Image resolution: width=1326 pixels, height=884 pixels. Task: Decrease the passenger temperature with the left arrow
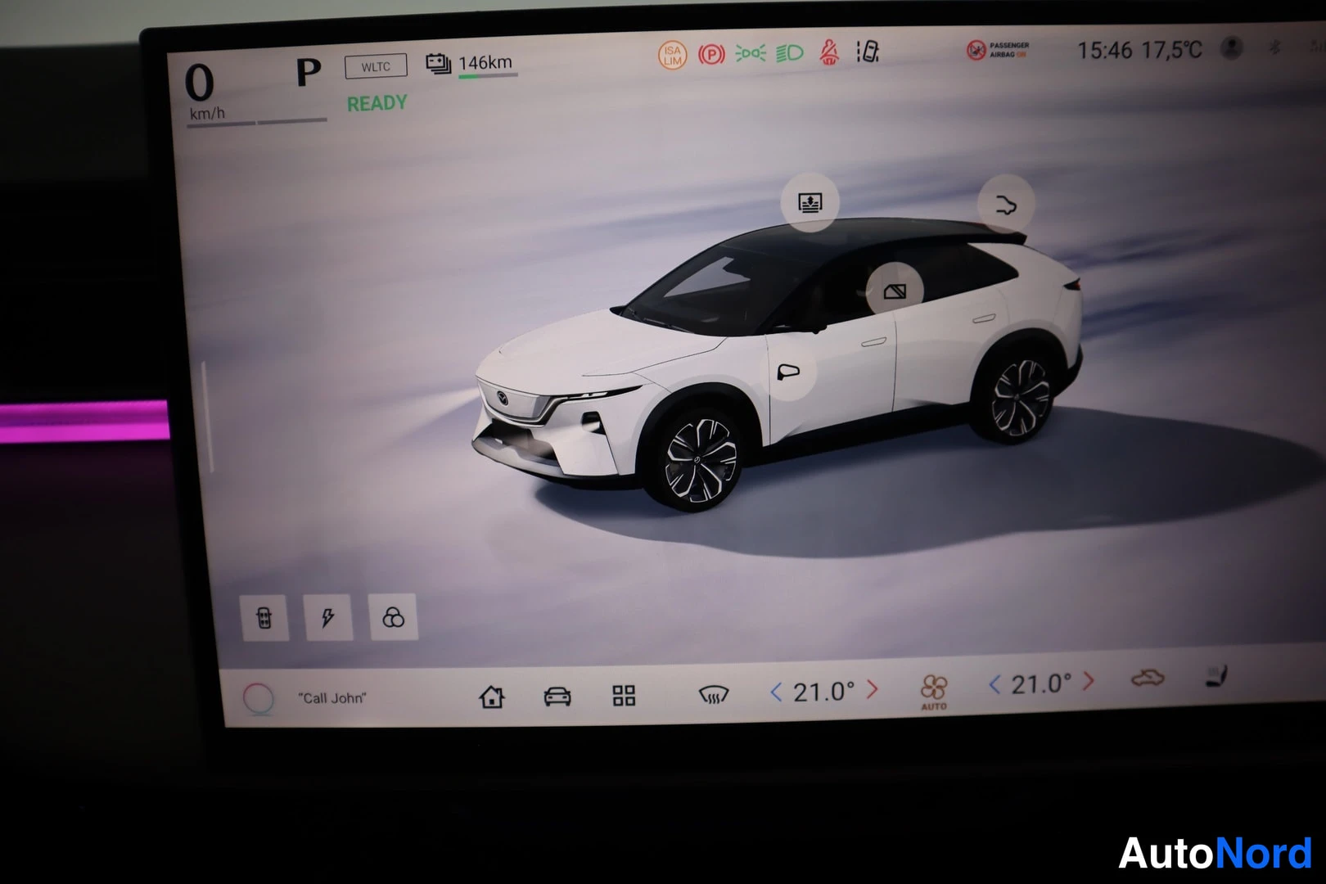994,684
